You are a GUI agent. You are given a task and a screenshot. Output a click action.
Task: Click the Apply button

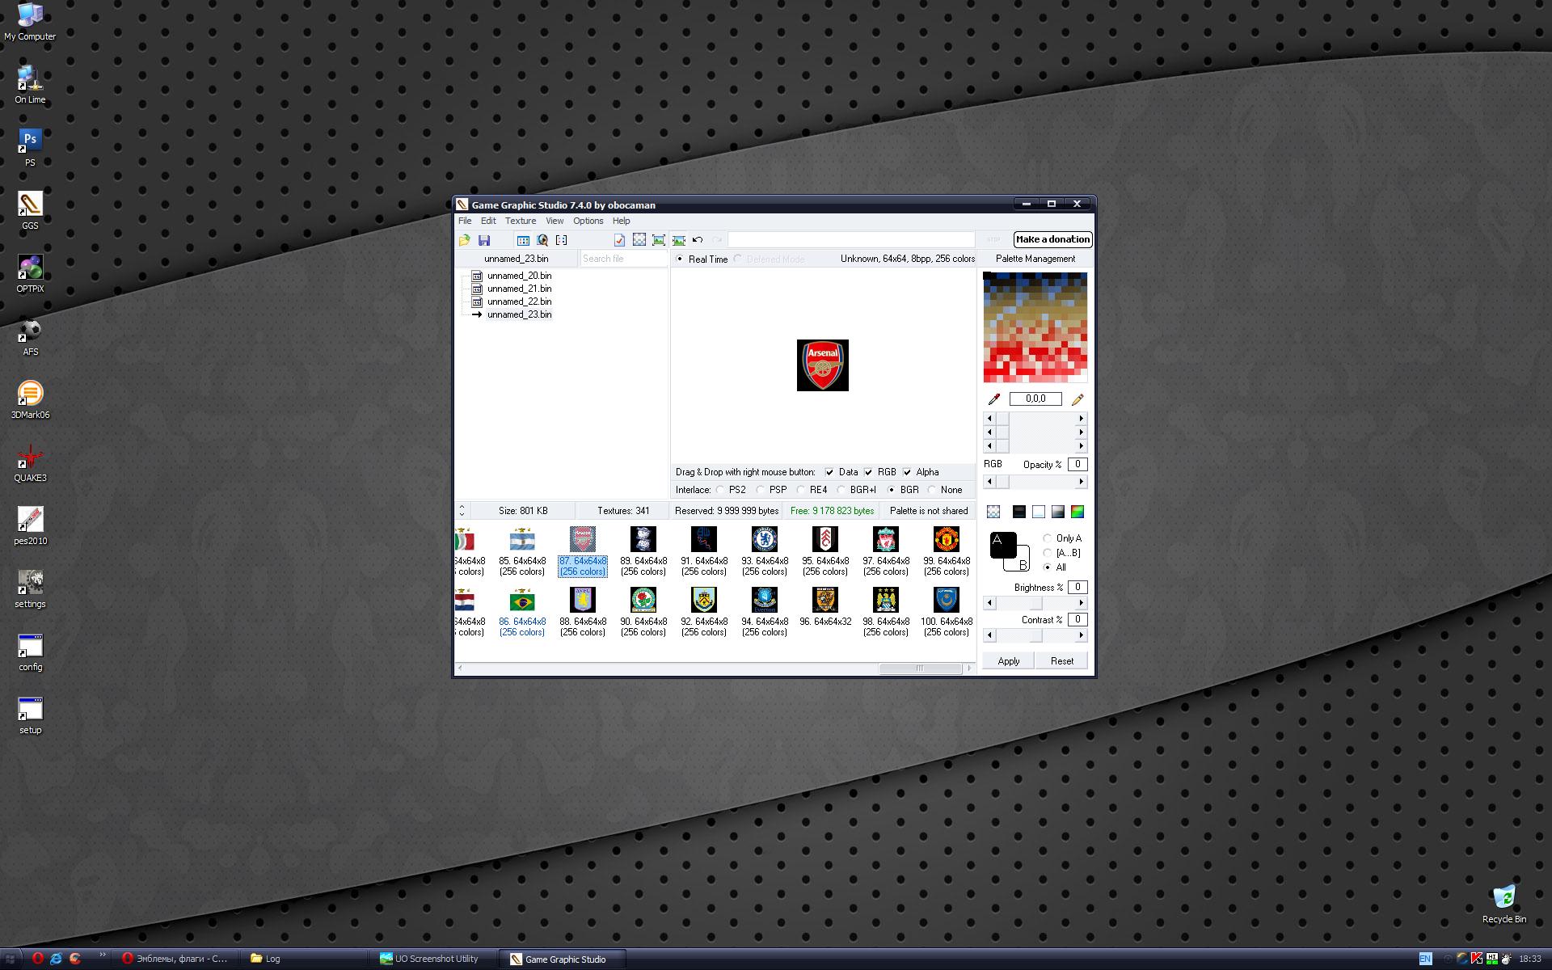point(1008,661)
